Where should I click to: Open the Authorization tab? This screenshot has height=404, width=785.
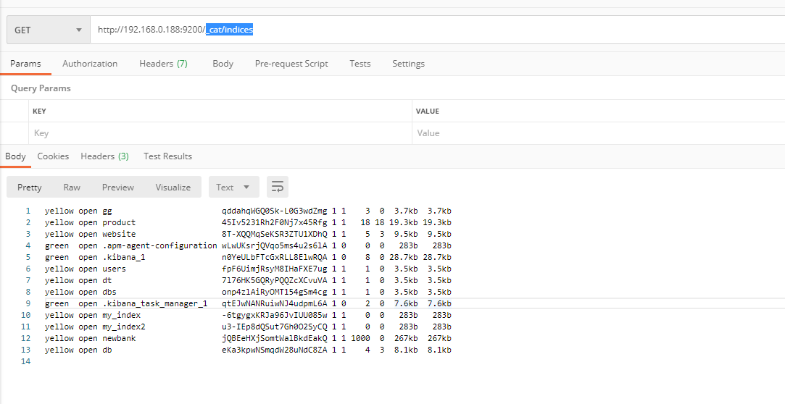90,64
